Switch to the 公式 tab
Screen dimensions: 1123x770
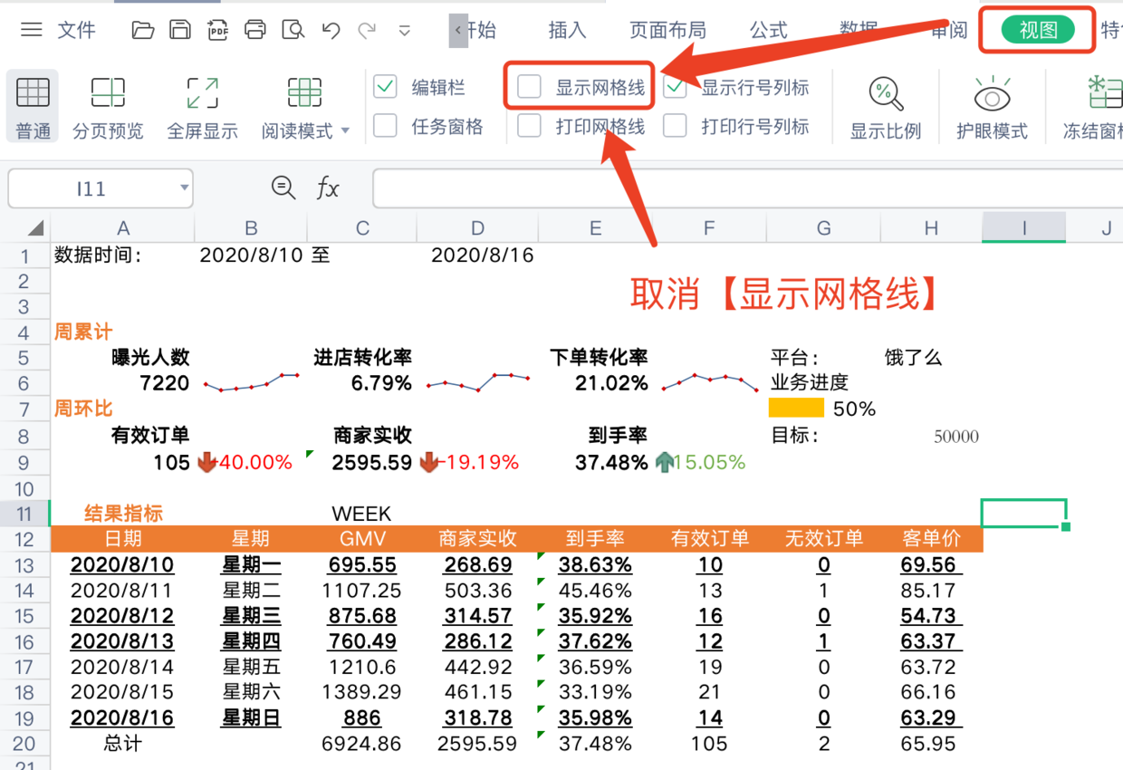768,30
